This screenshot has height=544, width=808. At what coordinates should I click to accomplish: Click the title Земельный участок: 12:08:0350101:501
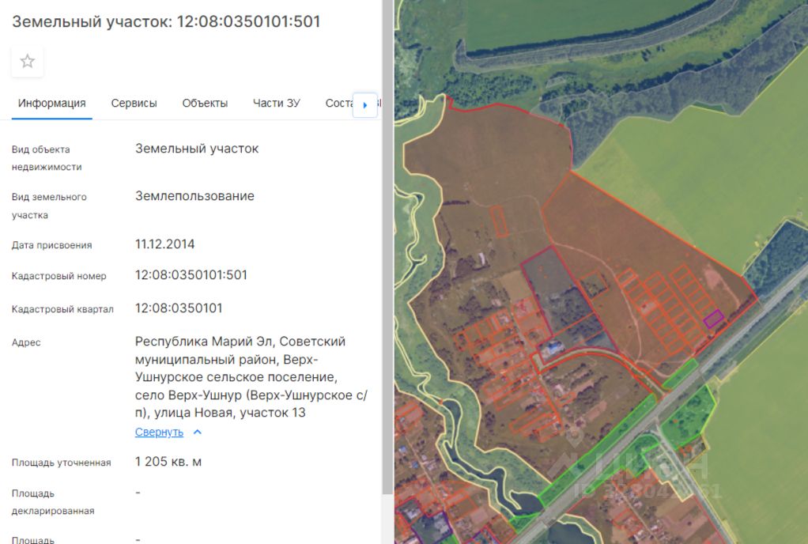pos(167,21)
